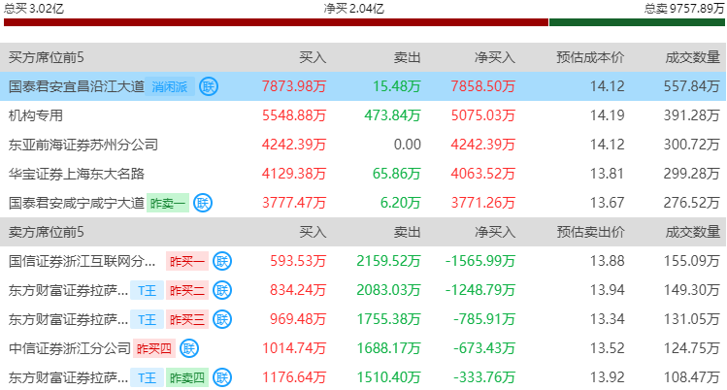This screenshot has width=727, height=390.
Task: Open 中信证券浙江分公司 seat
Action: pyautogui.click(x=70, y=349)
